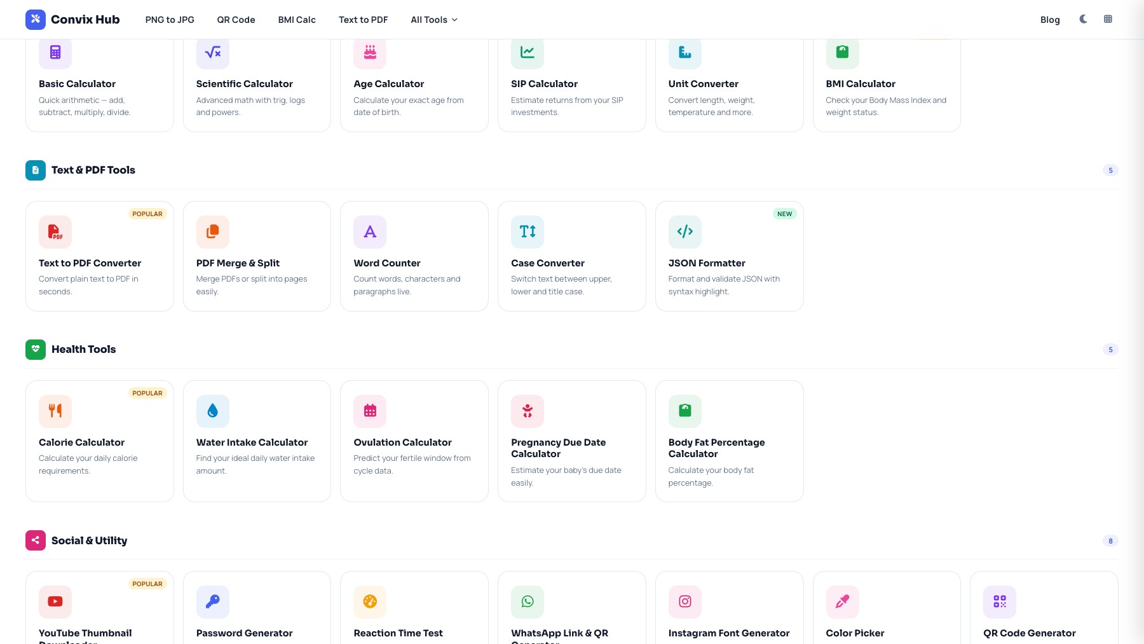Click the Health Tools count badge
The height and width of the screenshot is (644, 1144).
point(1110,350)
